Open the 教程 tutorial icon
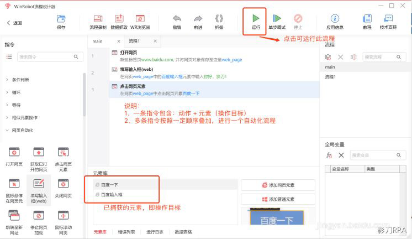Screen dimensions: 412x239 367,18
